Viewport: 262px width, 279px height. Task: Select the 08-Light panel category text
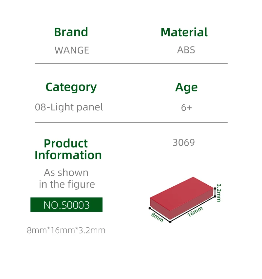(69, 107)
